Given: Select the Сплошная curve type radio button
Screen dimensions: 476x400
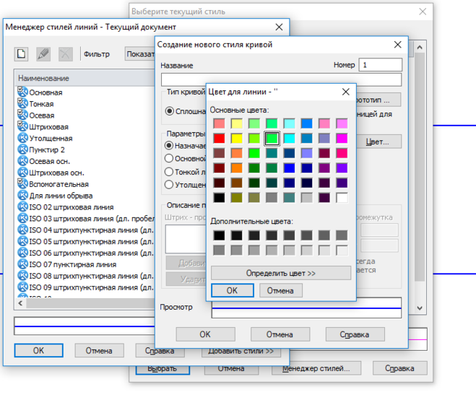Looking at the screenshot, I should 170,111.
